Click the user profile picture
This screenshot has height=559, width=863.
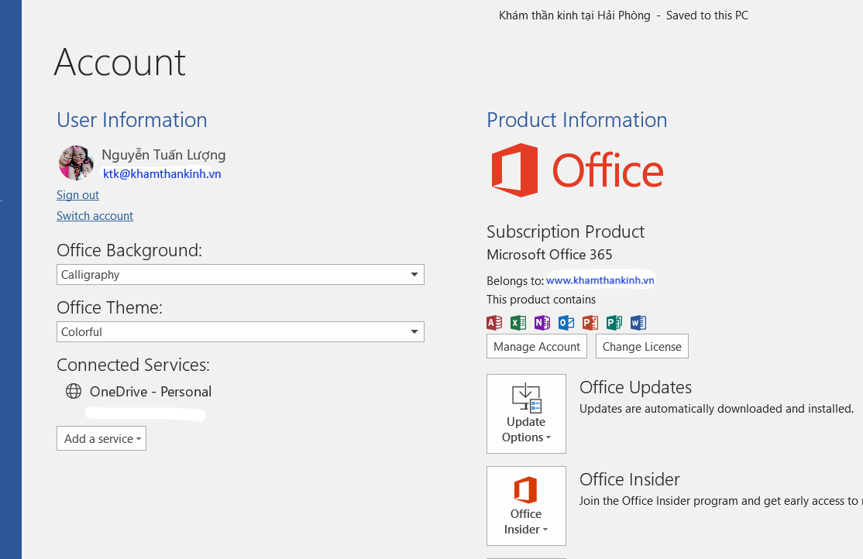tap(76, 163)
